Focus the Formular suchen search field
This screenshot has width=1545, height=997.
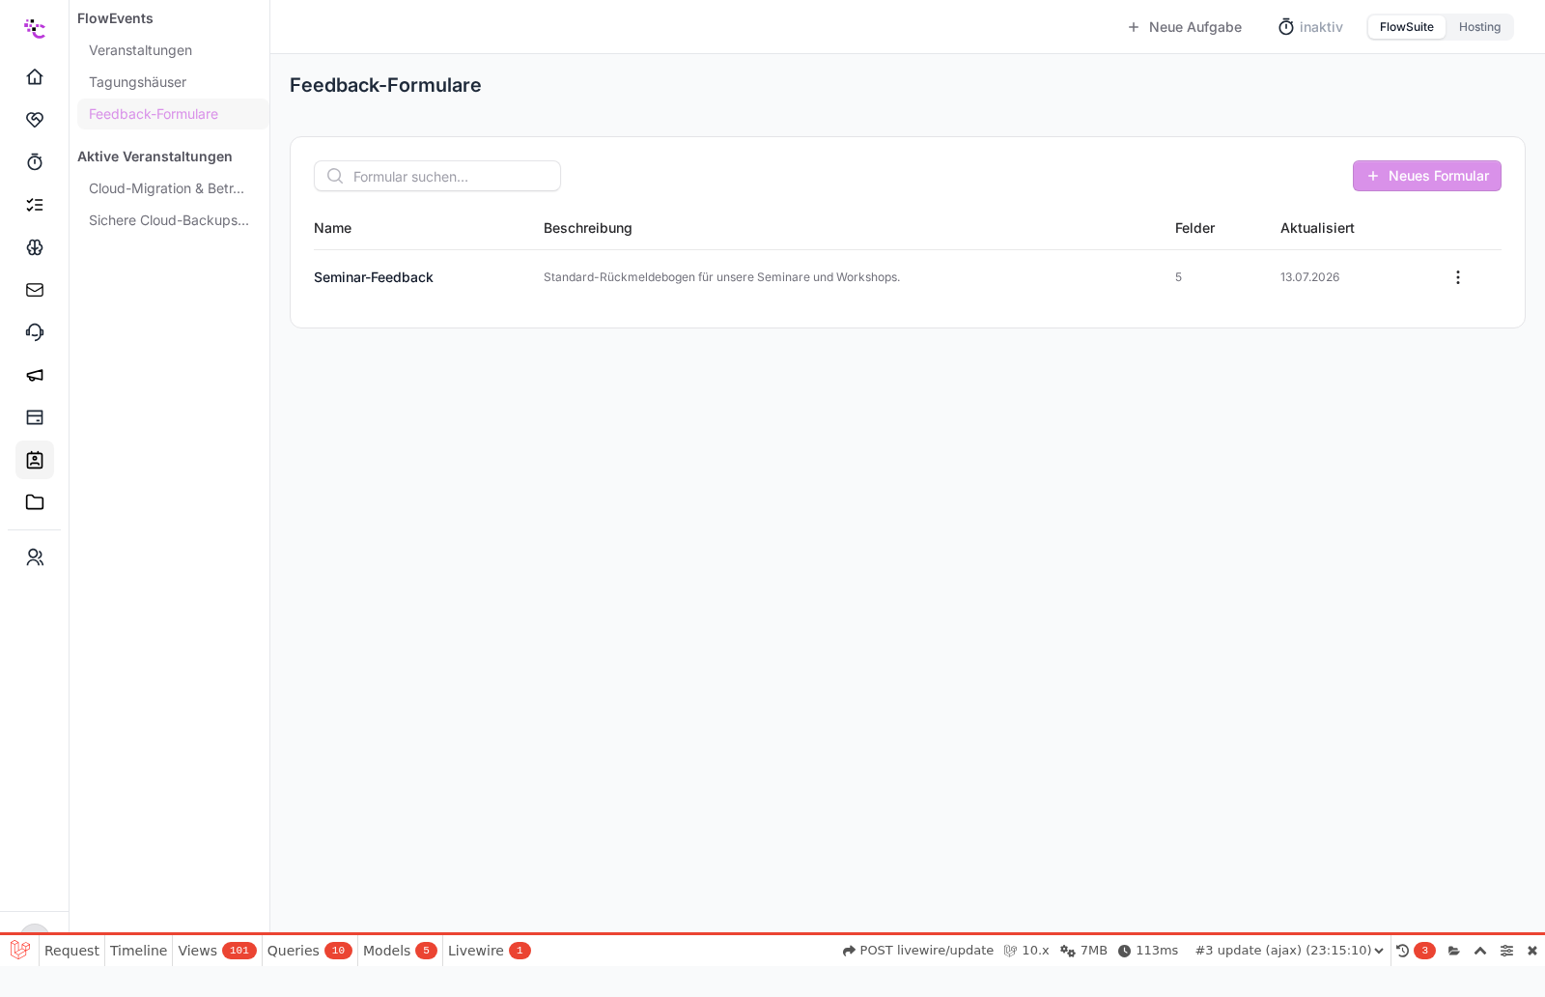click(437, 176)
